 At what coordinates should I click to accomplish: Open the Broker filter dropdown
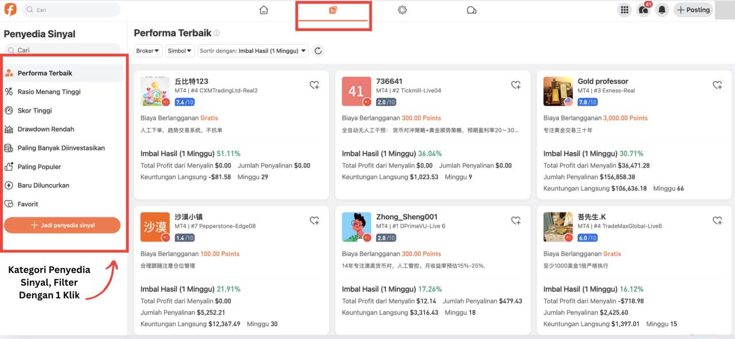tap(147, 50)
